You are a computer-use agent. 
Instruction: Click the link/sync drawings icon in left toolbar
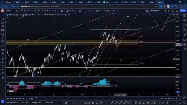point(3,73)
